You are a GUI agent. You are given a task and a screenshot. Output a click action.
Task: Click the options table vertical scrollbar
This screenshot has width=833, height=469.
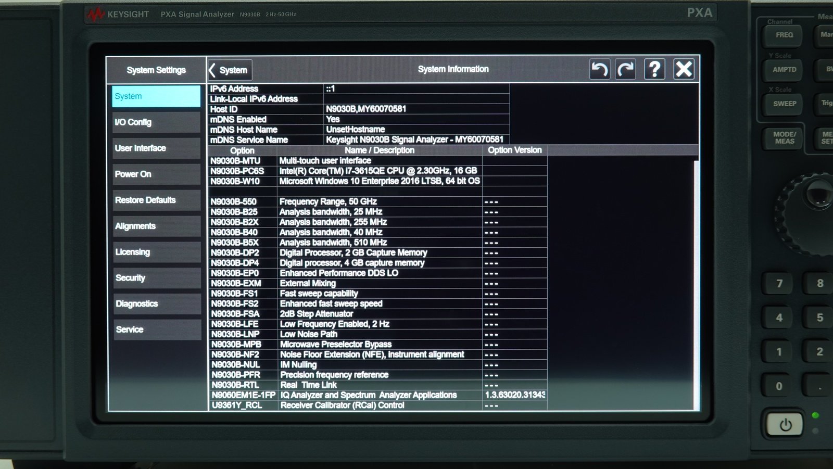[x=696, y=285]
